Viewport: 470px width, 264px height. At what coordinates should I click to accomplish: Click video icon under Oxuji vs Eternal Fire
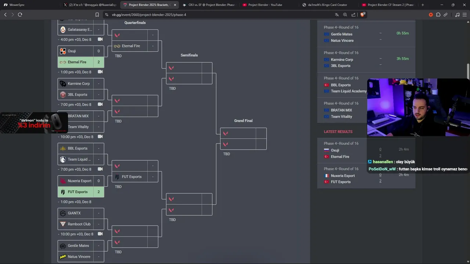100,72
